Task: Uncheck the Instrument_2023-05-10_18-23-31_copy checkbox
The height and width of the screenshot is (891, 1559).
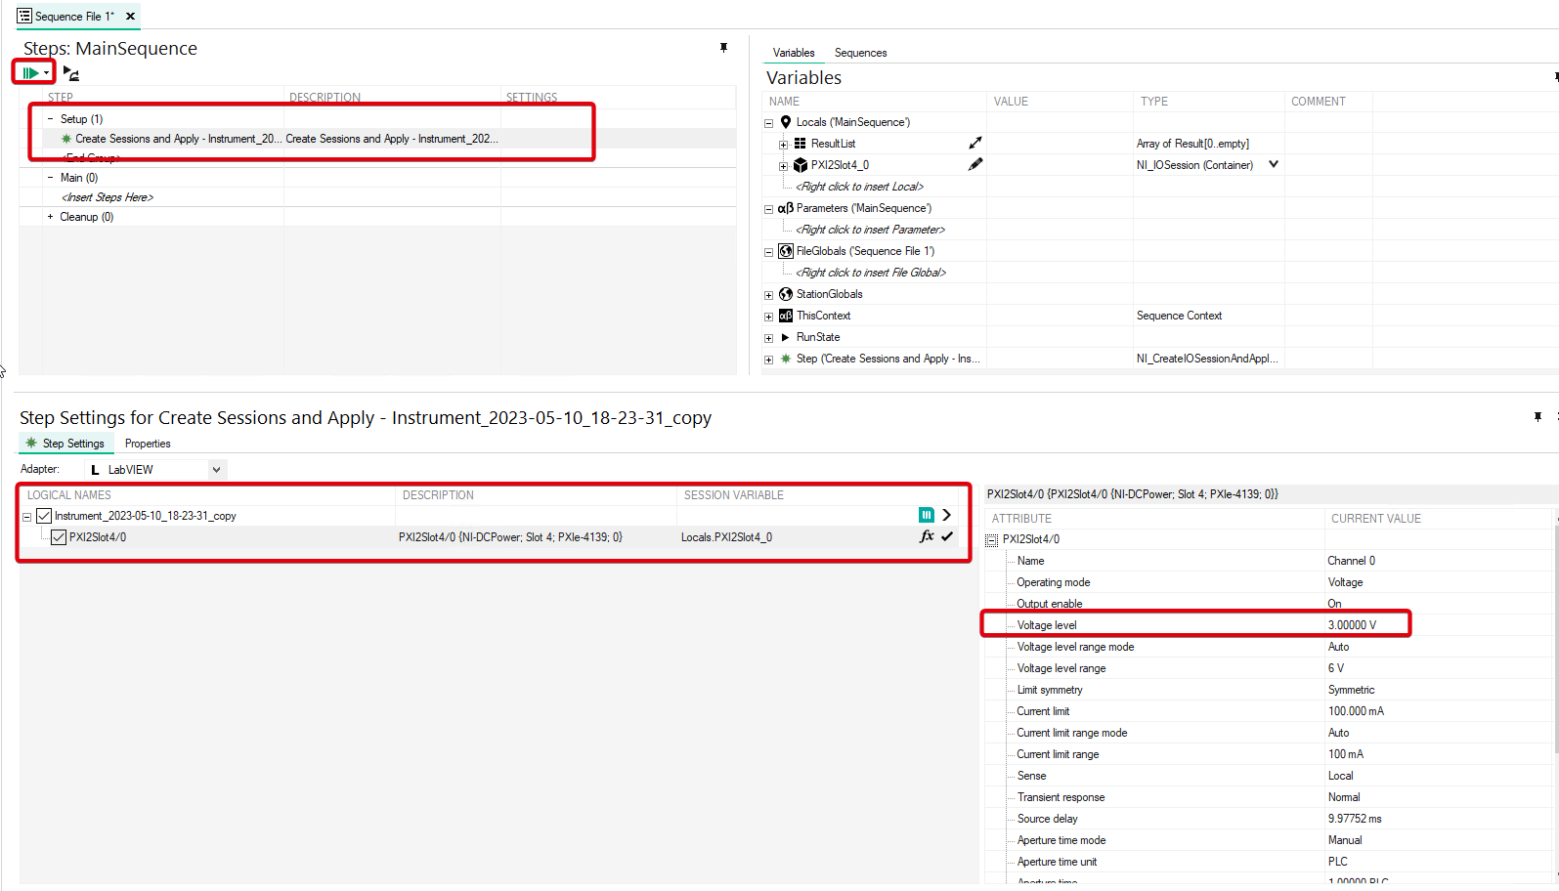Action: 44,516
